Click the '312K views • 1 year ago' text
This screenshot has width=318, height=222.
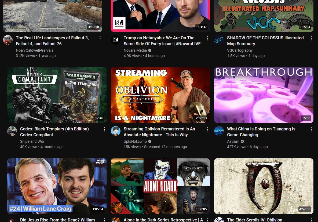pyautogui.click(x=36, y=56)
